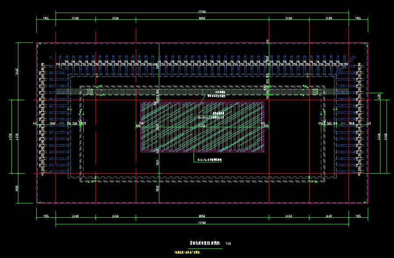Click the 90×350×2.5 annotation in the hatched panel
This screenshot has height=258, width=394.
pos(211,117)
